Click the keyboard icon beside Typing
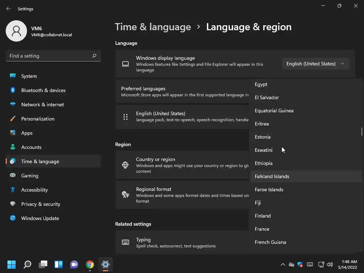This screenshot has width=364, height=273. pos(125,242)
